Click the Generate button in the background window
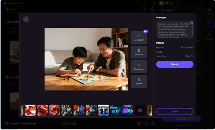The width and height of the screenshot is (215, 130). click(181, 119)
